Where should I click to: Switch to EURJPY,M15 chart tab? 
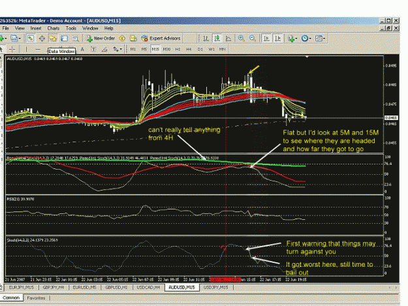(x=21, y=287)
